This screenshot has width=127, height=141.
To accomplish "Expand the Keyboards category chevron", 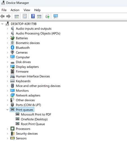I will [7, 81].
